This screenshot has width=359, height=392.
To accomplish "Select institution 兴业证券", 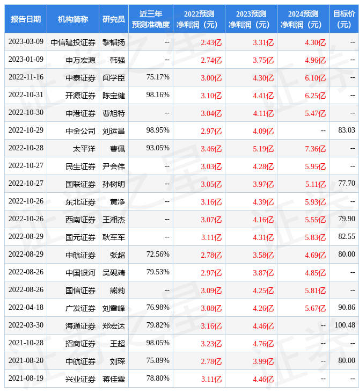I will [80, 380].
